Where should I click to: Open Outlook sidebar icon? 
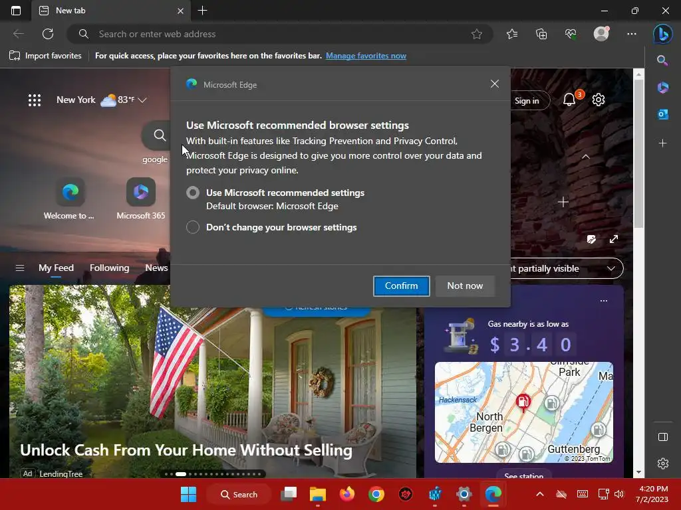[x=662, y=114]
